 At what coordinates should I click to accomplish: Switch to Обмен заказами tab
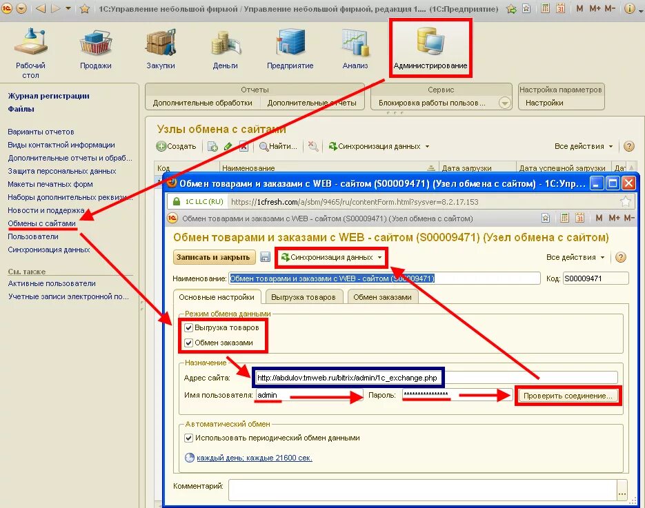tap(383, 297)
